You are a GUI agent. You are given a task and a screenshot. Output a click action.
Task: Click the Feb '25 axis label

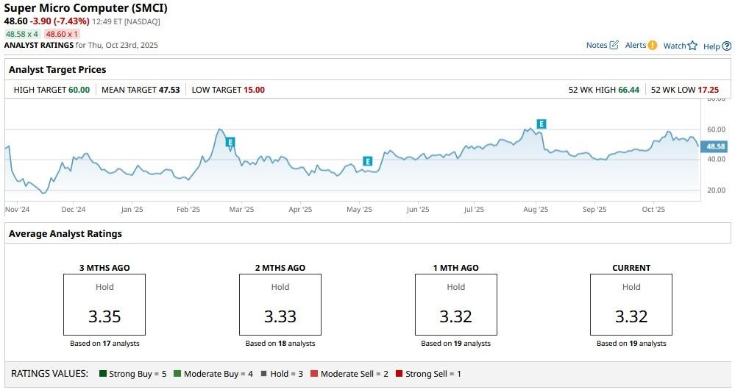(188, 210)
